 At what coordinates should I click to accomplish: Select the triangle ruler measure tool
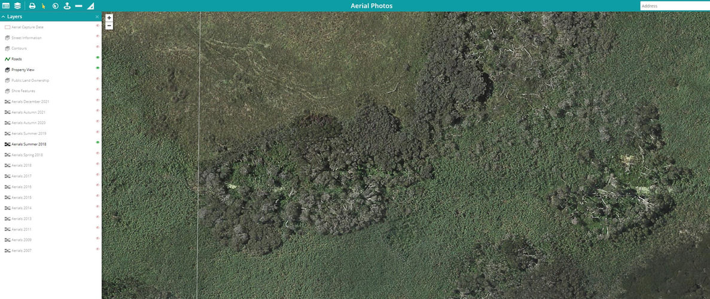tap(90, 6)
